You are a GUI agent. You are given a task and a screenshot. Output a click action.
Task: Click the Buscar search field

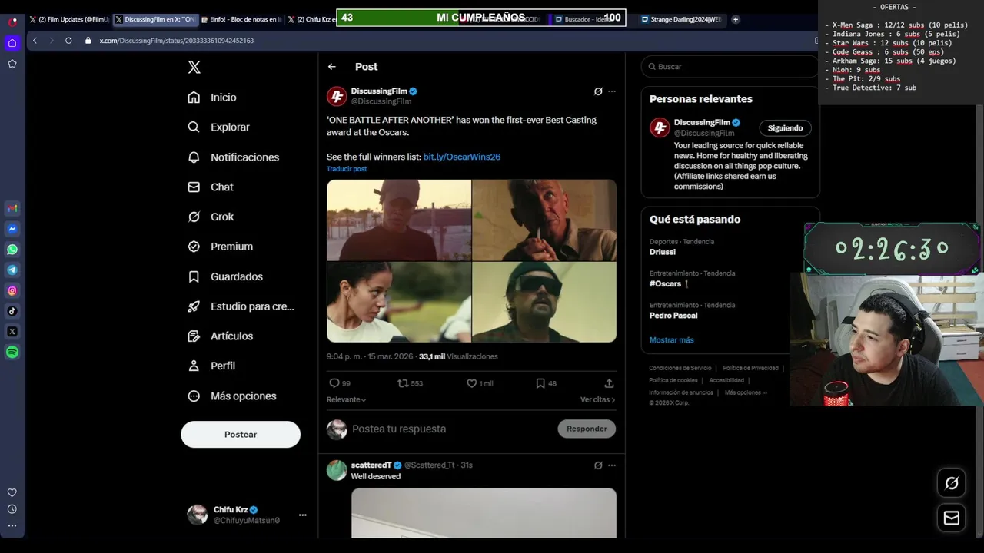[x=730, y=67]
